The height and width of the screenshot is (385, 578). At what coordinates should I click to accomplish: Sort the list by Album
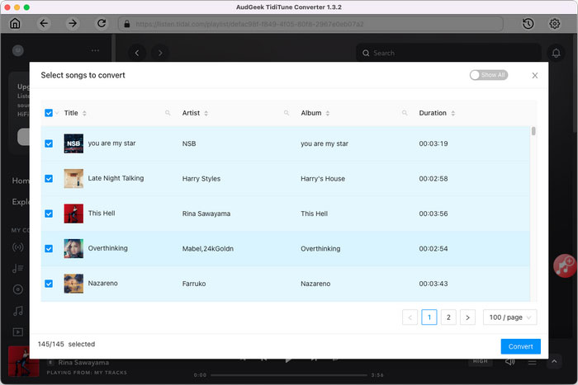(328, 114)
